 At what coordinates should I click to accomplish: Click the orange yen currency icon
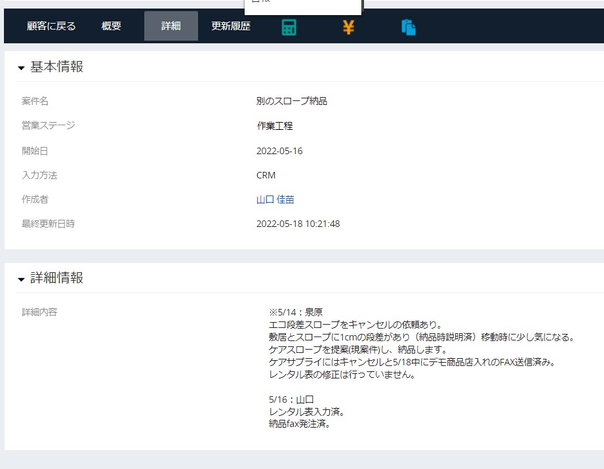point(348,27)
